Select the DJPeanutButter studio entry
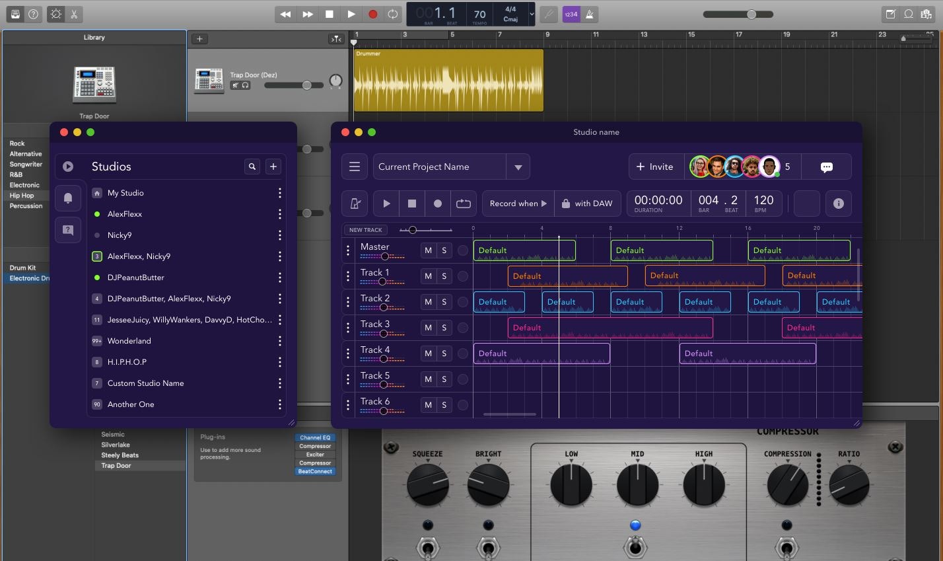The width and height of the screenshot is (943, 561). coord(136,278)
